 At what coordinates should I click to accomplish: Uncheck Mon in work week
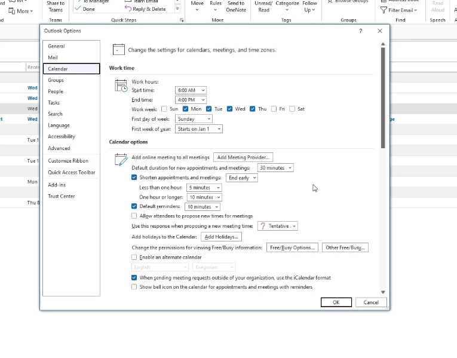tap(185, 109)
